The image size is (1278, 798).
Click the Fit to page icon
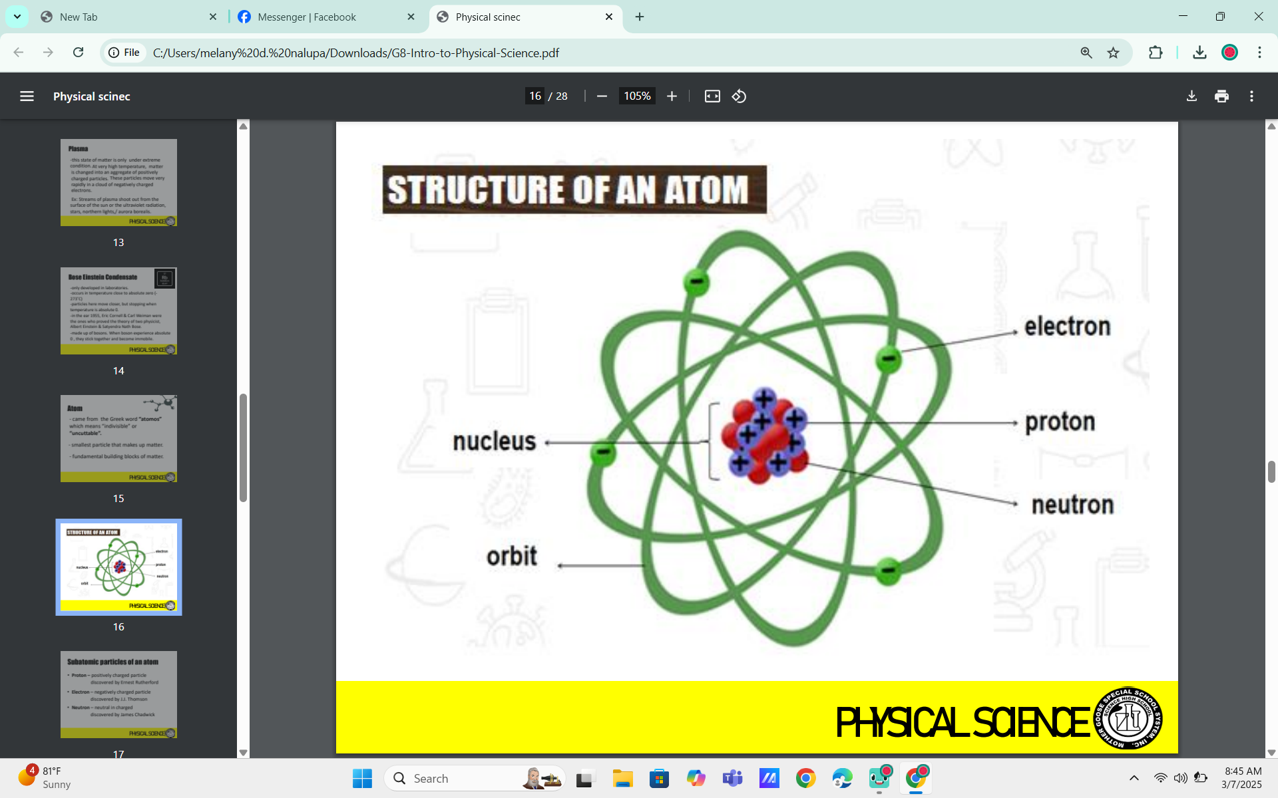click(712, 96)
